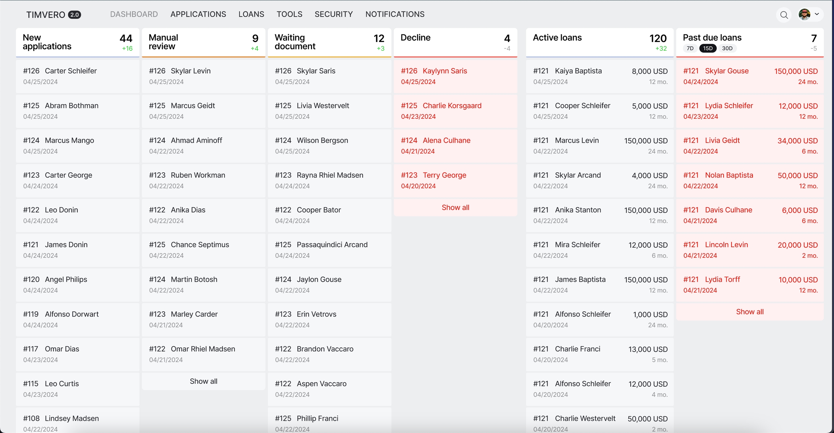Open the Security section

pos(333,14)
